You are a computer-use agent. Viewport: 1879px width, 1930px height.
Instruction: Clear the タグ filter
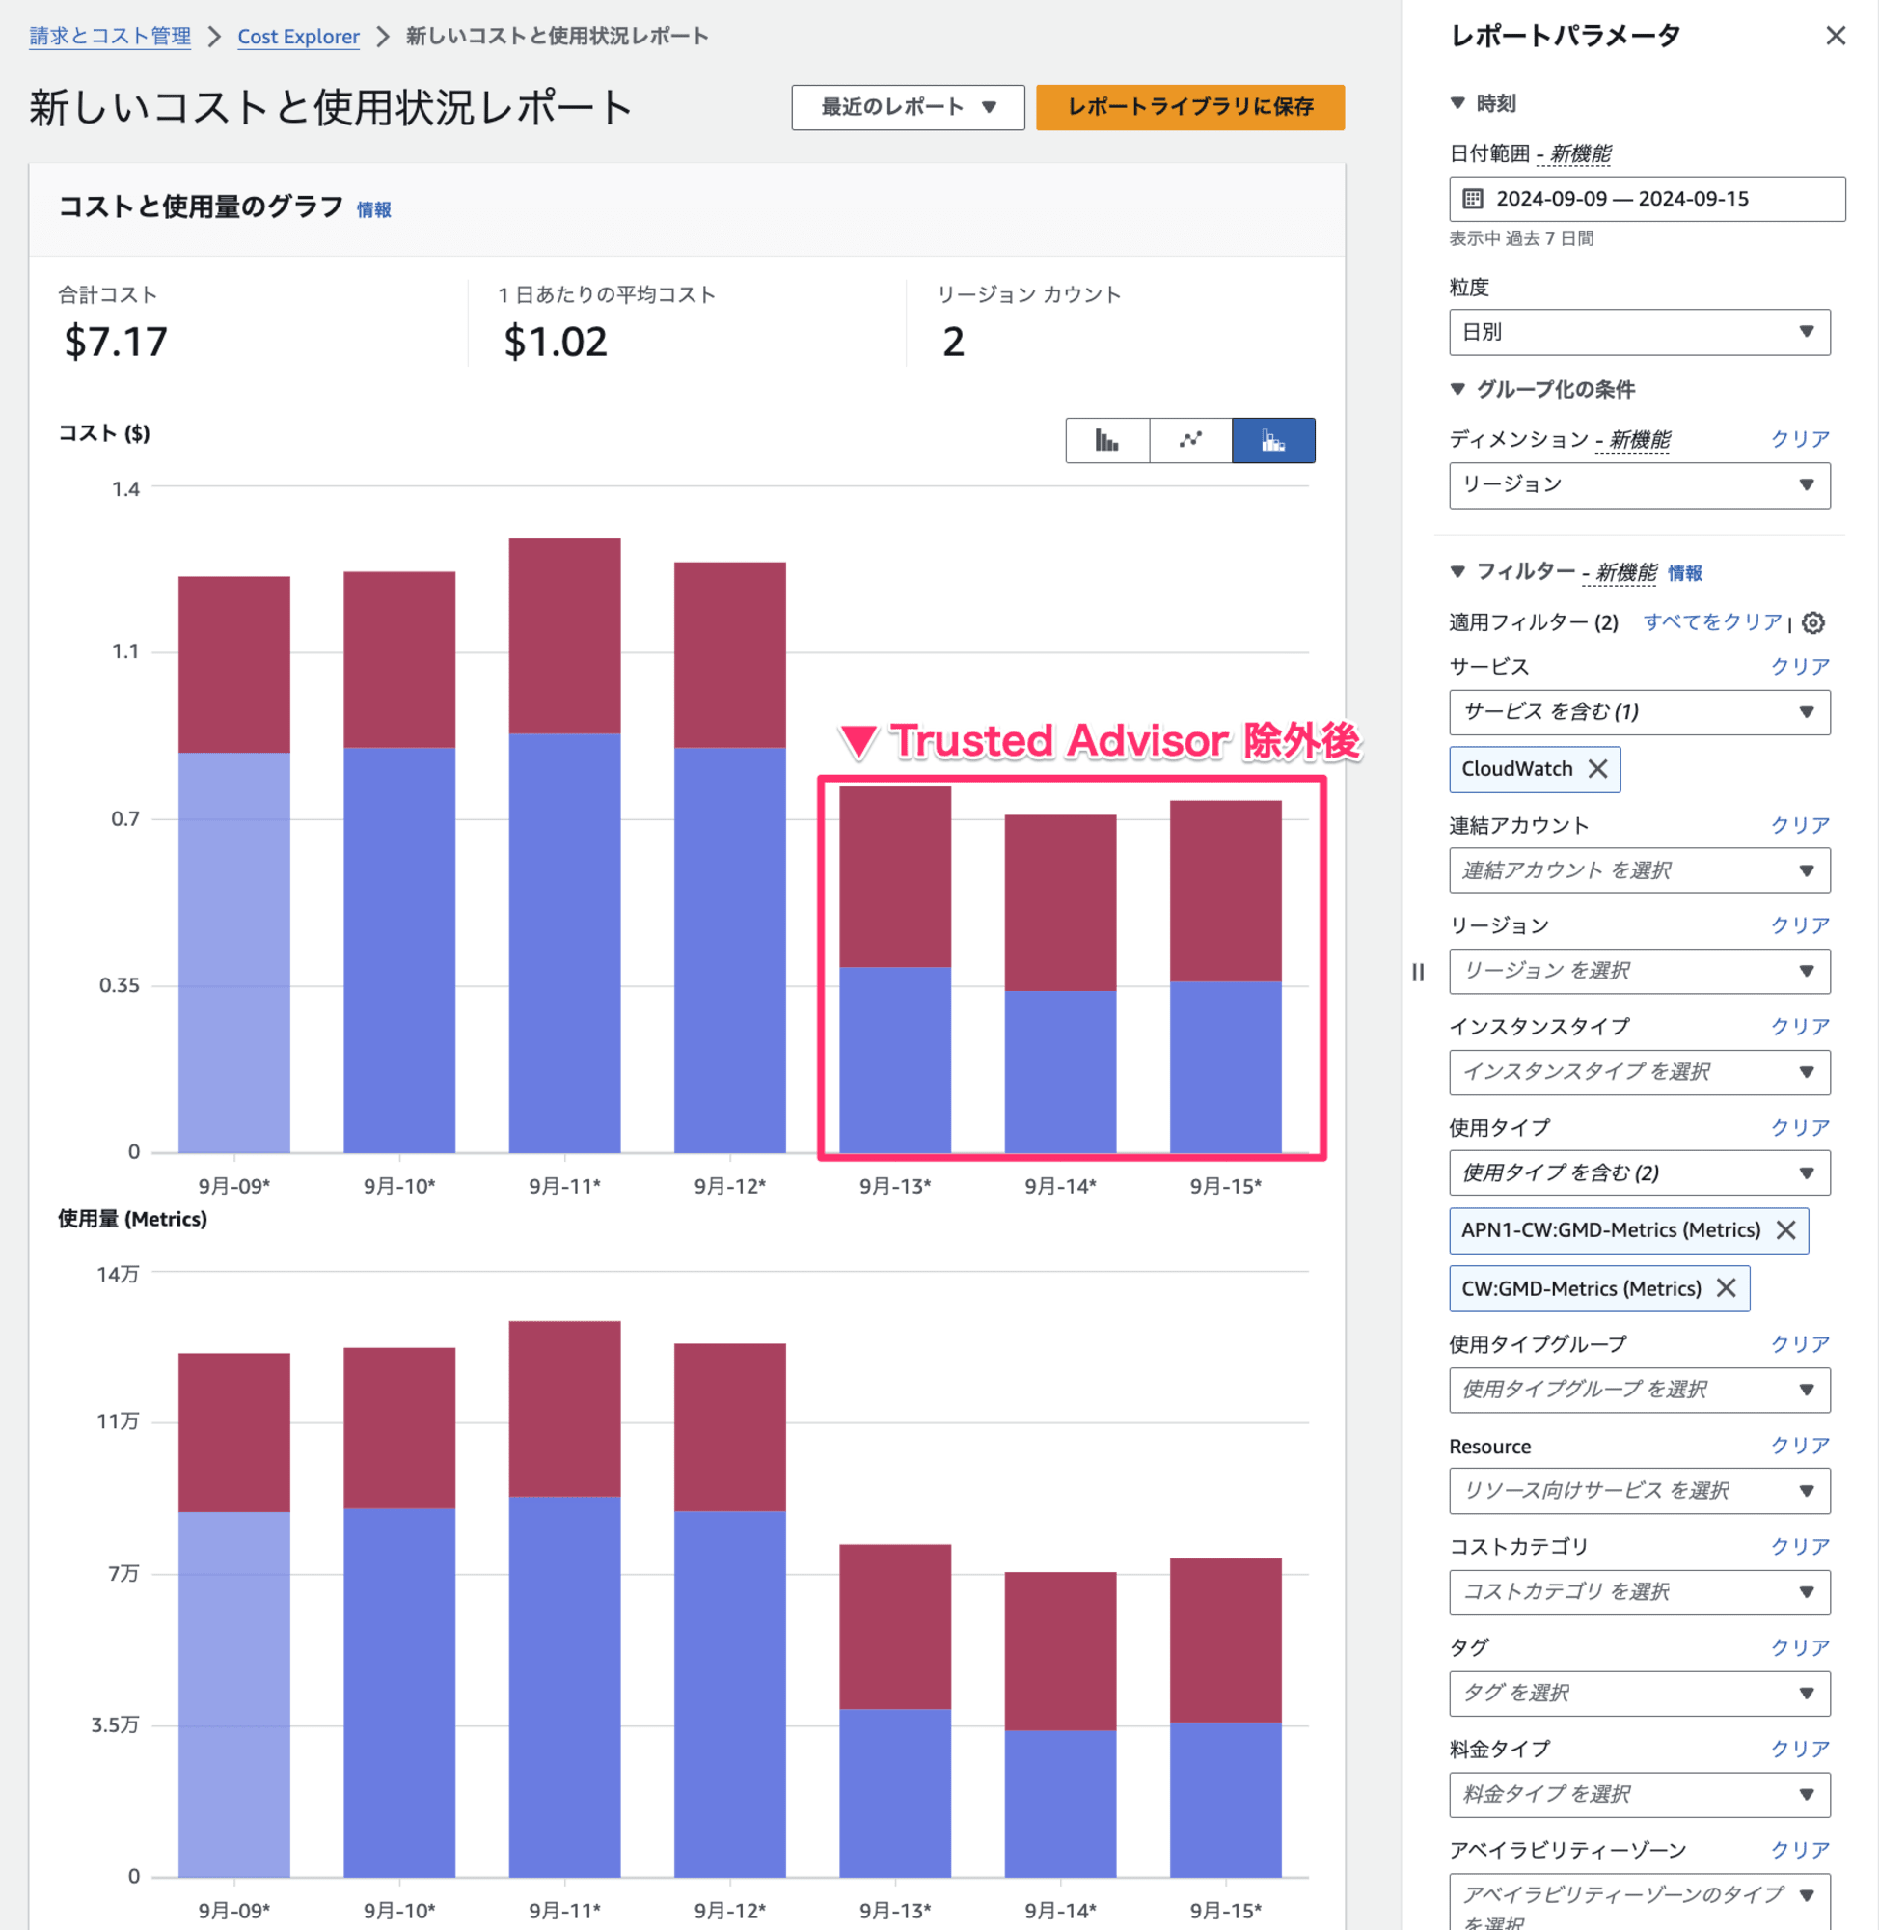point(1800,1647)
